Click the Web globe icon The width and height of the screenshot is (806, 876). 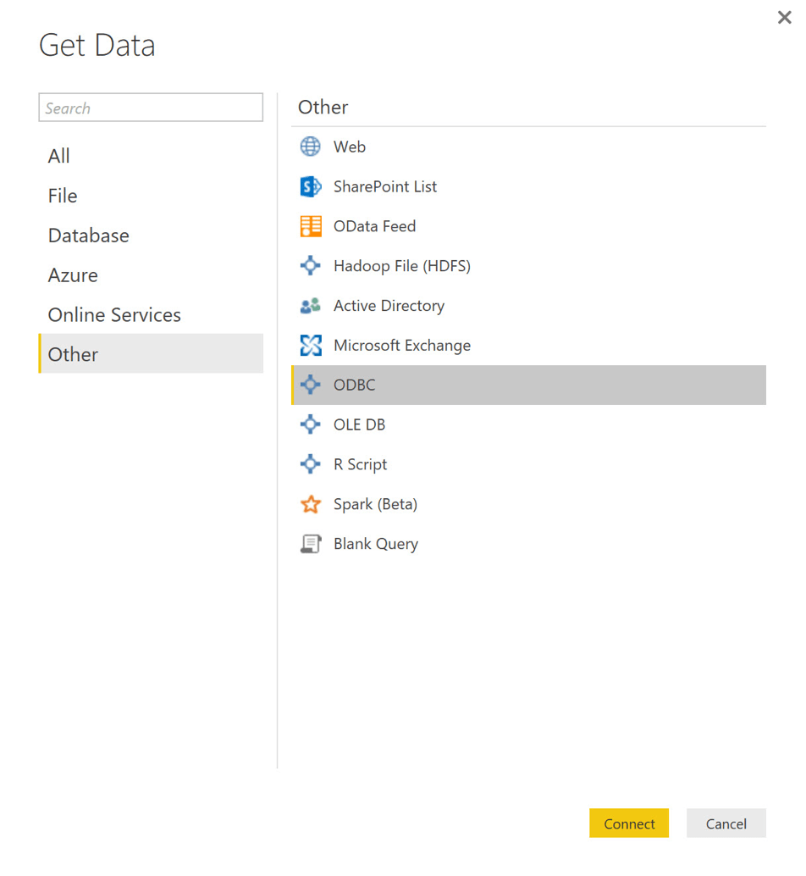tap(310, 147)
